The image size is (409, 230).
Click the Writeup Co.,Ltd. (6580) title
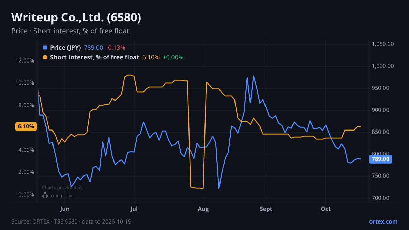coord(76,18)
